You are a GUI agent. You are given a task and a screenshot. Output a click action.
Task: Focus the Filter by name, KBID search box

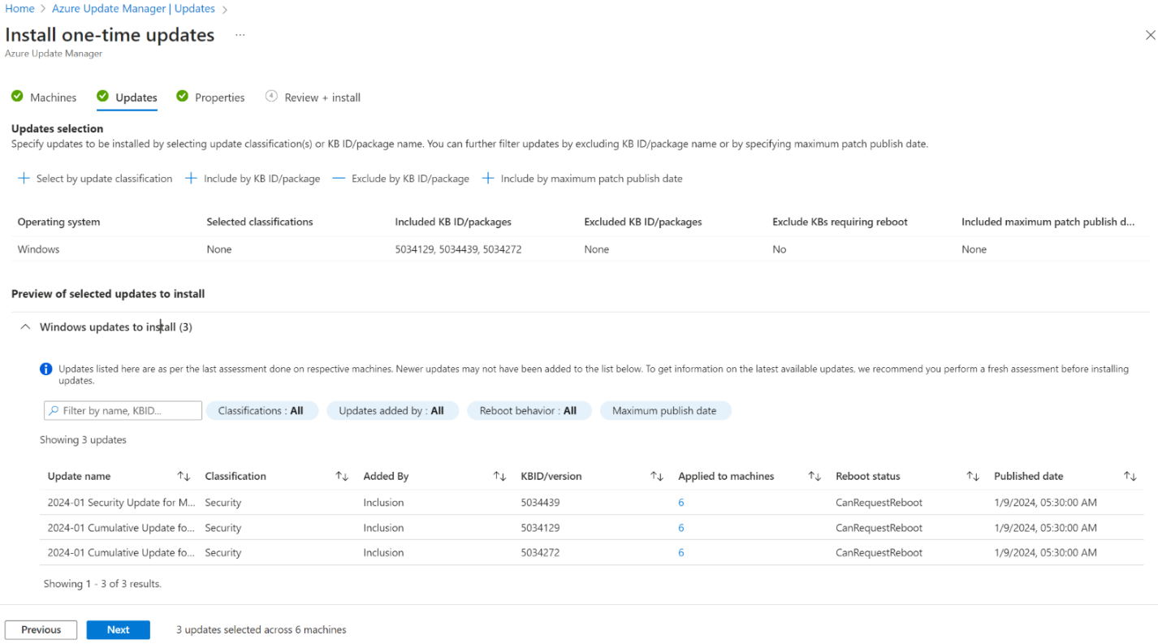click(123, 411)
